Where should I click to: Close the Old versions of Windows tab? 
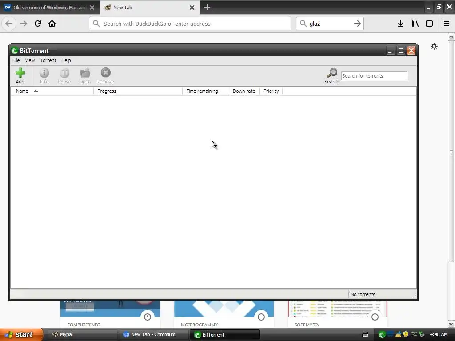pos(92,8)
